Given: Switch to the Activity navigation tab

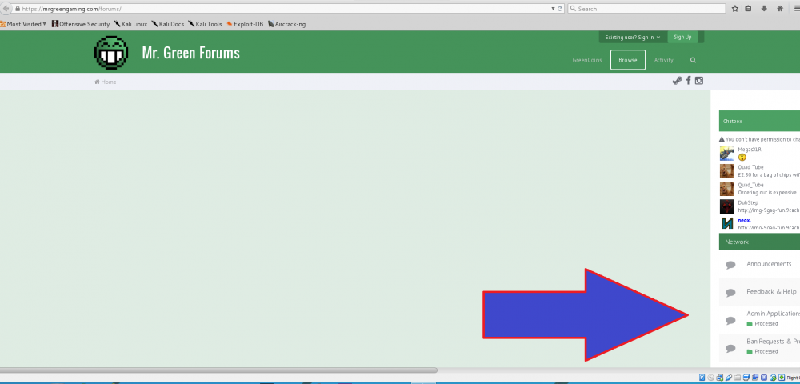Looking at the screenshot, I should tap(663, 60).
